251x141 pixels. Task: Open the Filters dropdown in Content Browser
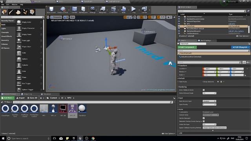coord(8,102)
